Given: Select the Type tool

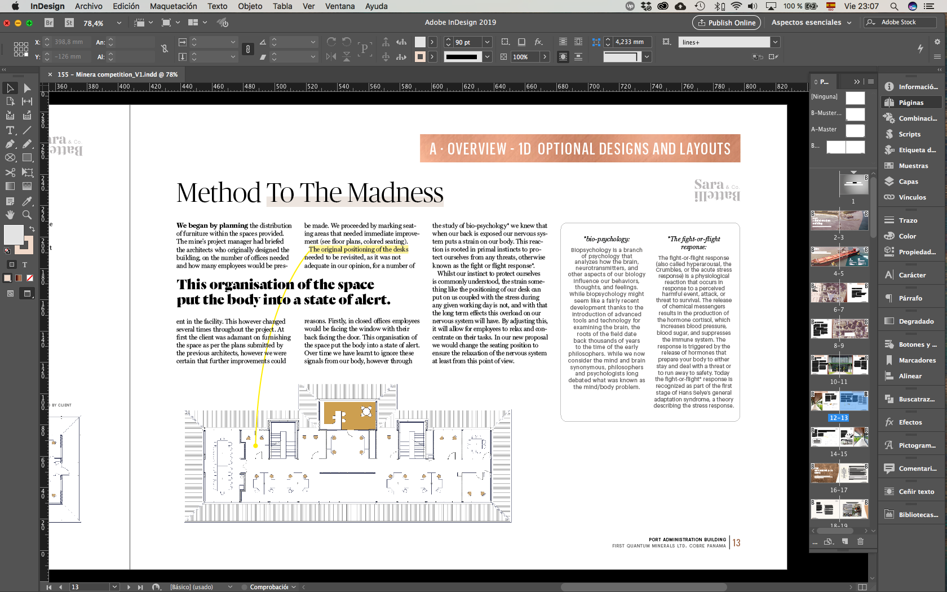Looking at the screenshot, I should pos(10,130).
